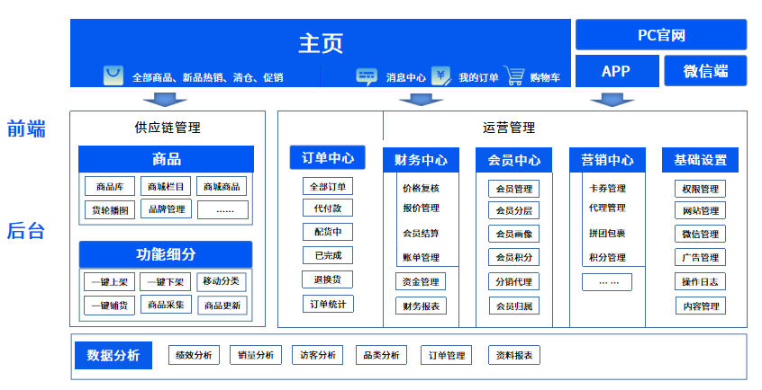Open the 会员画像 box
762x390 pixels.
tap(513, 234)
